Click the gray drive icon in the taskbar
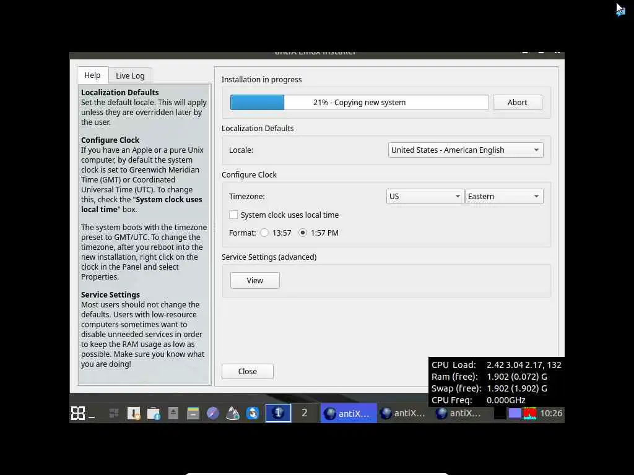 [x=173, y=413]
